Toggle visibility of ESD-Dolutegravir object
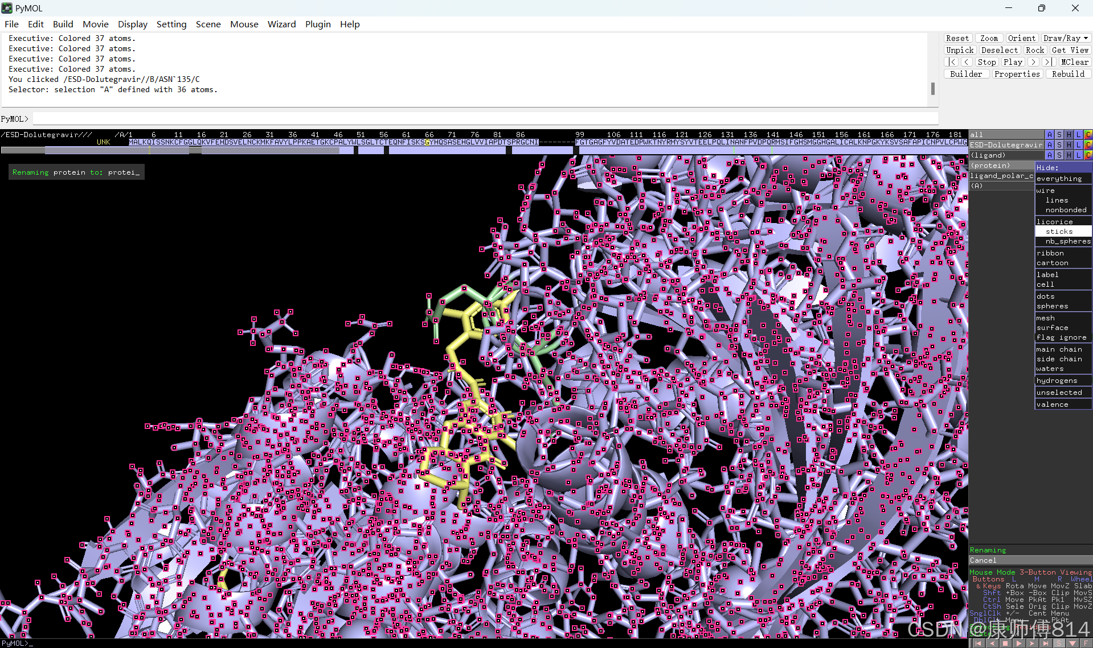Viewport: 1093px width, 648px height. [x=1006, y=145]
